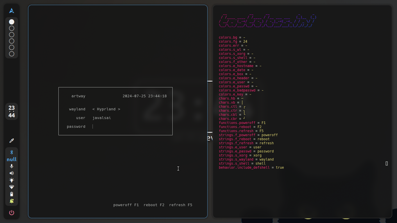
Task: Click the hollow cursor block in right terminal
Action: pyautogui.click(x=387, y=163)
